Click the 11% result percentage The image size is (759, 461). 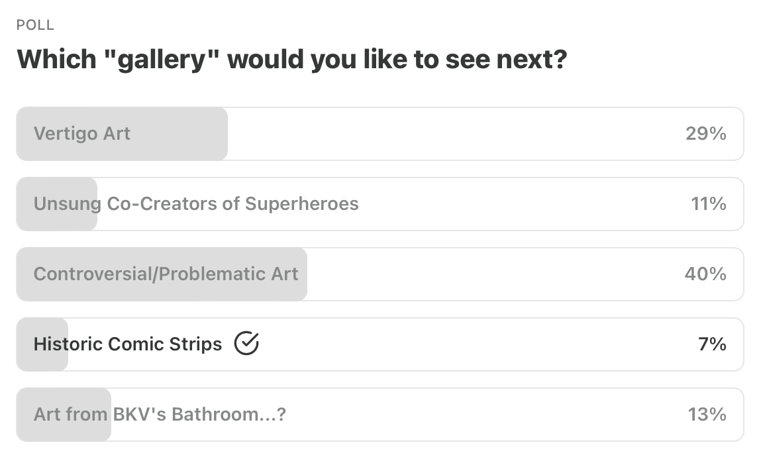coord(708,204)
